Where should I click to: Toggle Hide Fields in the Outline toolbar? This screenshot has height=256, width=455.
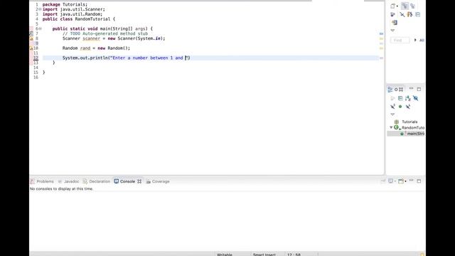click(x=415, y=98)
